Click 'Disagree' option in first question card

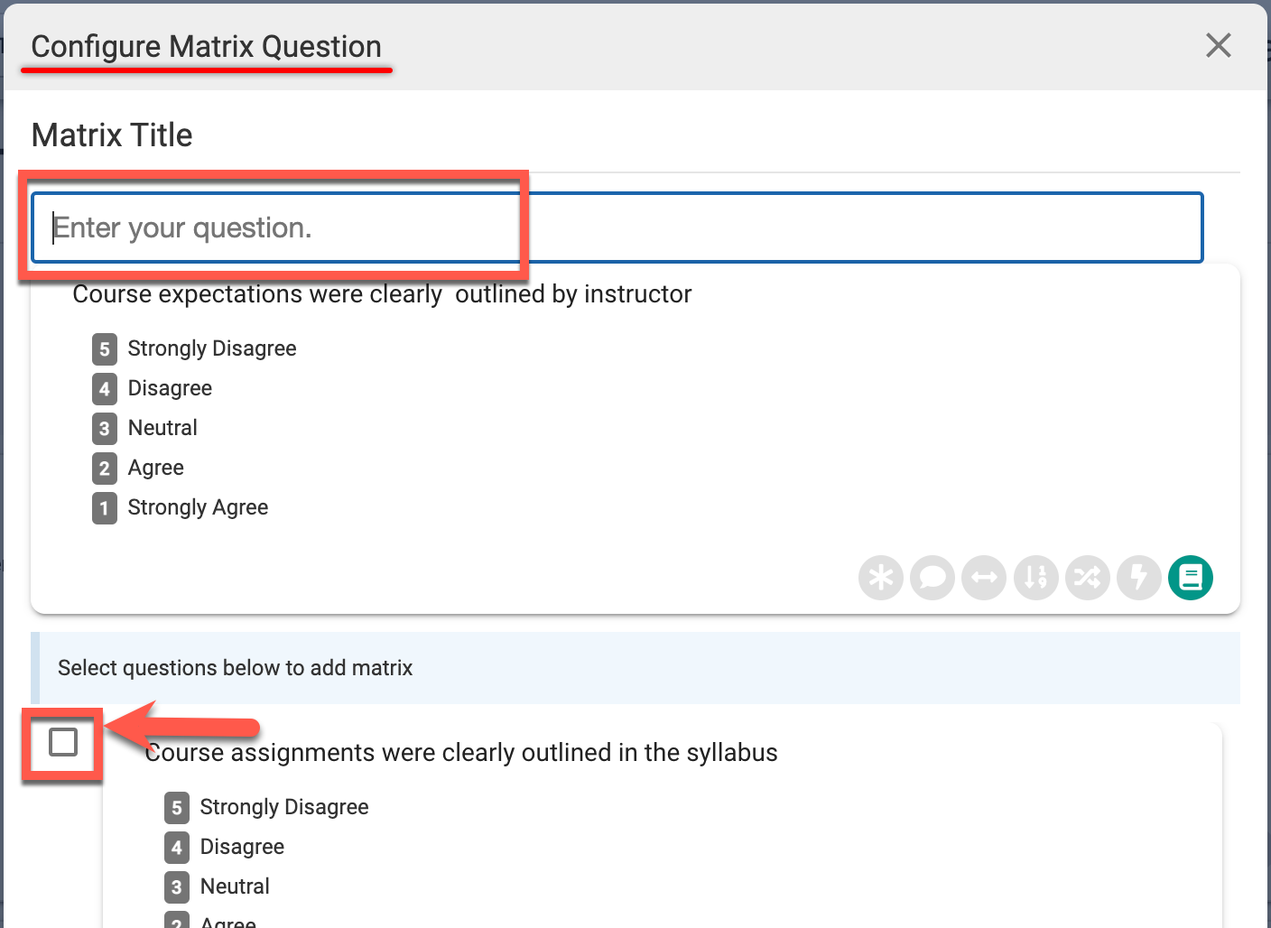point(170,388)
